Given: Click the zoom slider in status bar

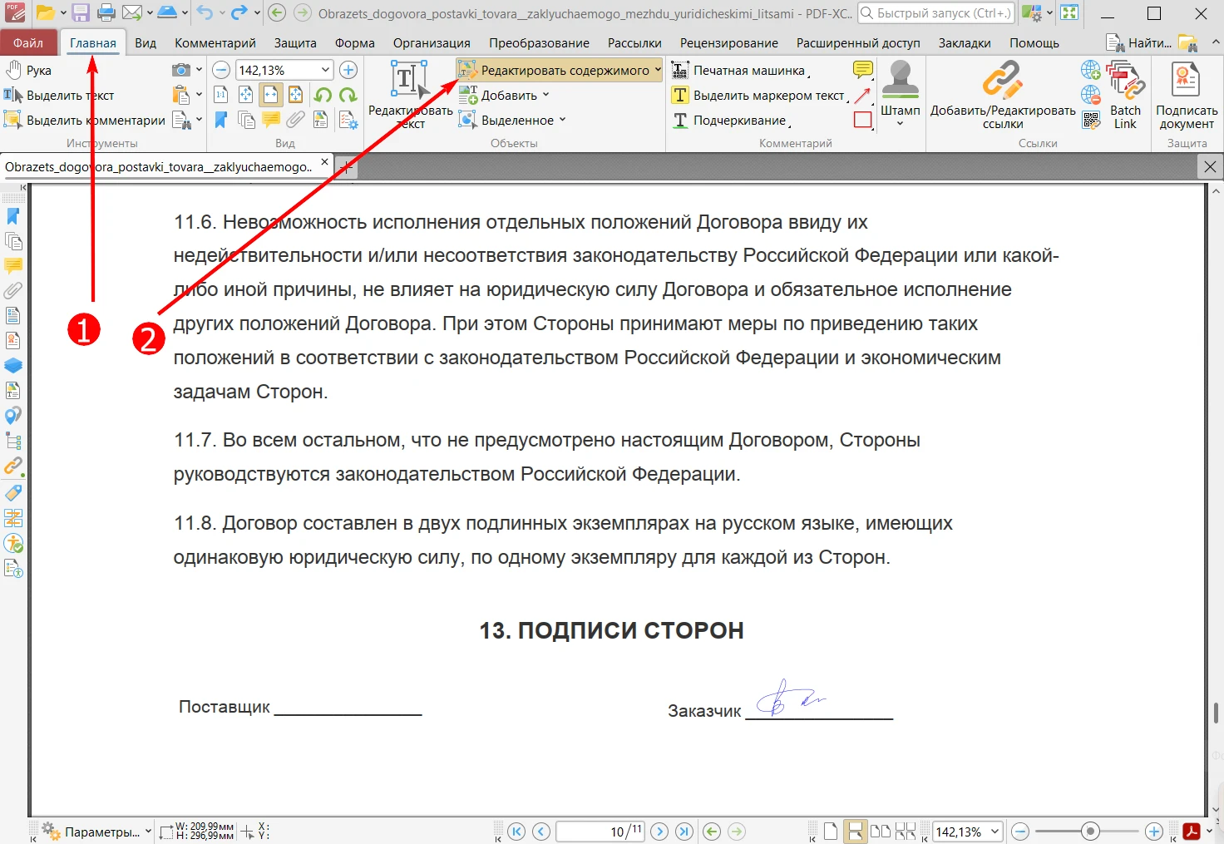Looking at the screenshot, I should 1090,832.
